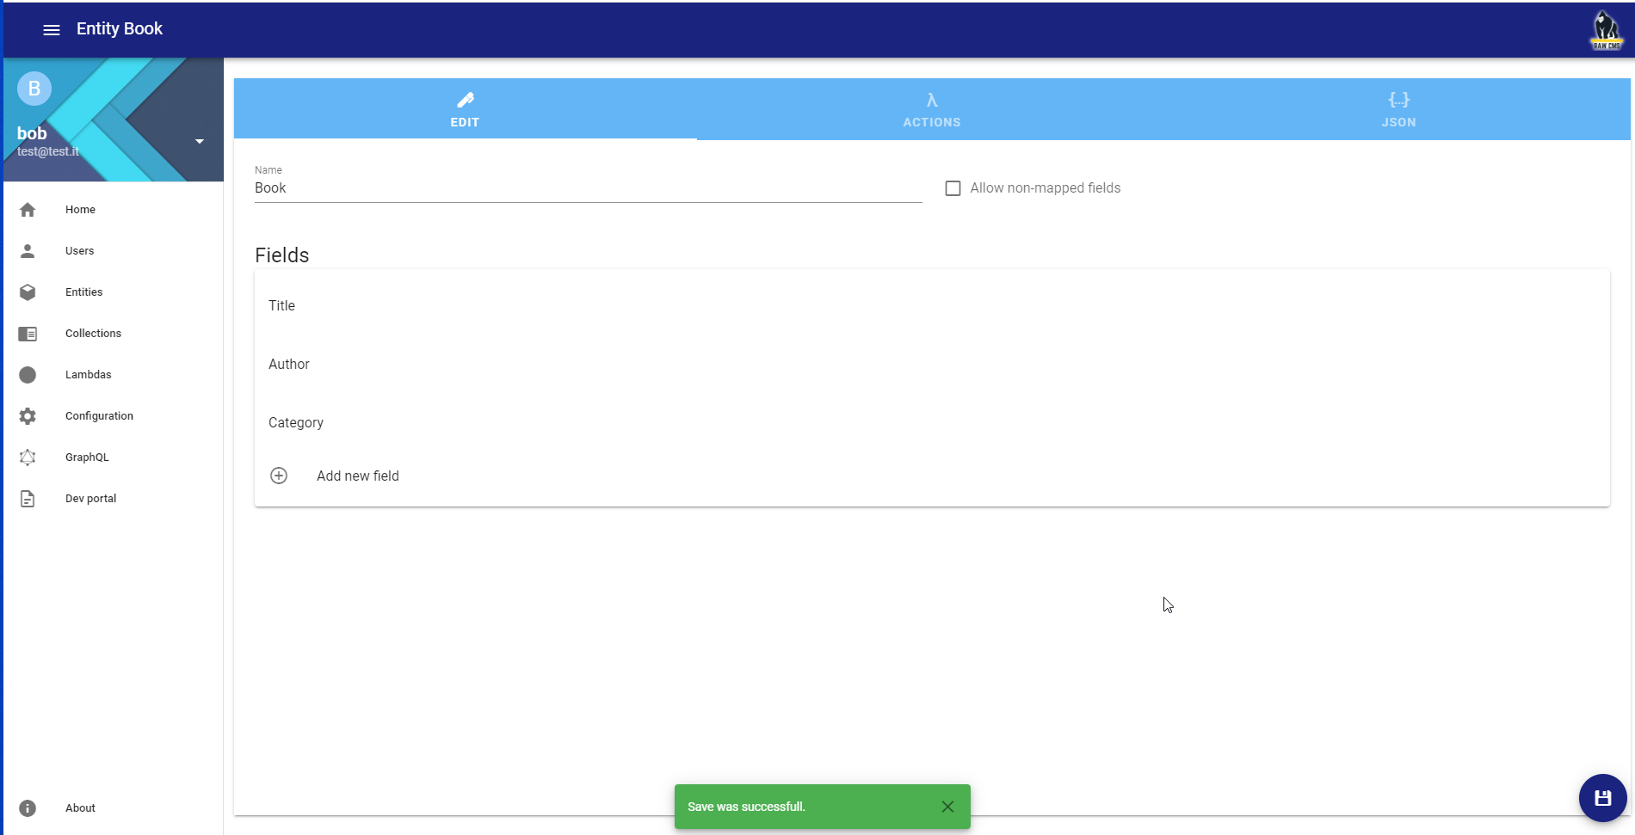
Task: Click the Add new field plus icon
Action: pos(279,476)
